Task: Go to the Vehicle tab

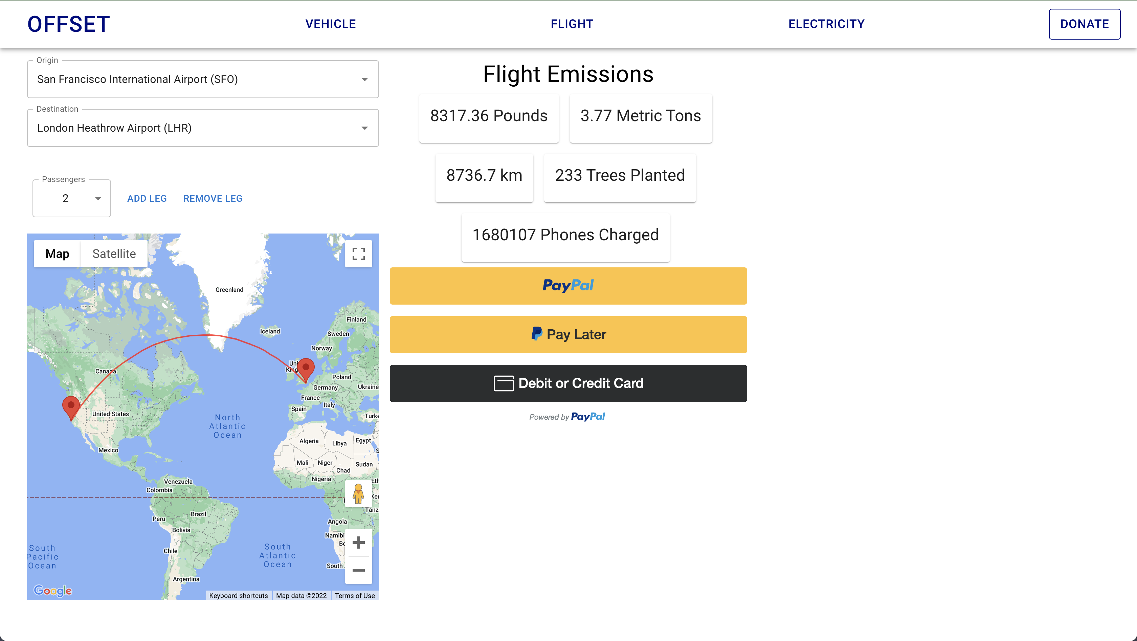Action: 330,24
